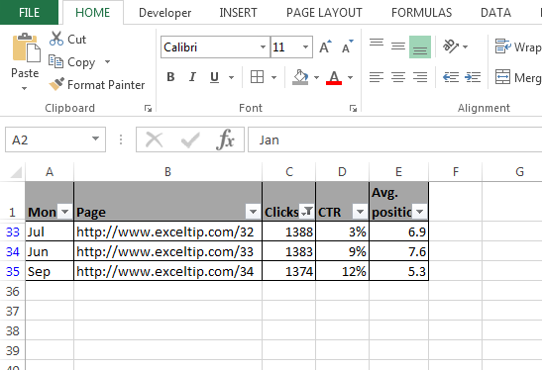Screen dimensions: 542x370
Task: Open the Clicks column active filter button
Action: point(307,212)
